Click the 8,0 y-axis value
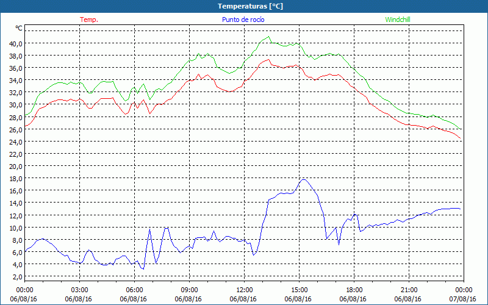This screenshot has height=305, width=488. coord(18,240)
